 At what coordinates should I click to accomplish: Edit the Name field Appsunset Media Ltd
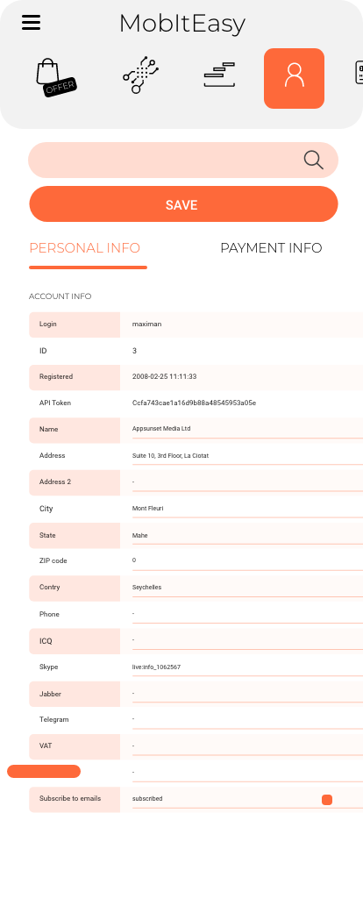[x=247, y=429]
